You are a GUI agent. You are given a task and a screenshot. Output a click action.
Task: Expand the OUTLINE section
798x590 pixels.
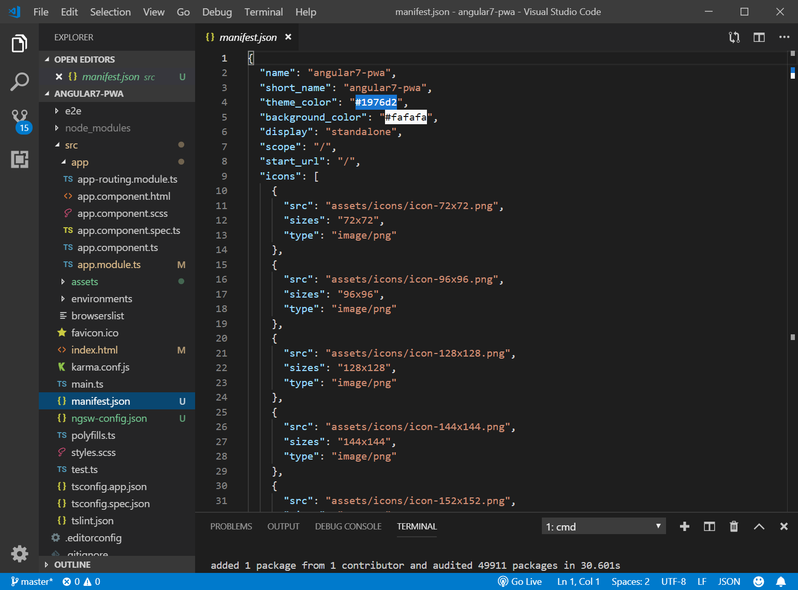[72, 565]
